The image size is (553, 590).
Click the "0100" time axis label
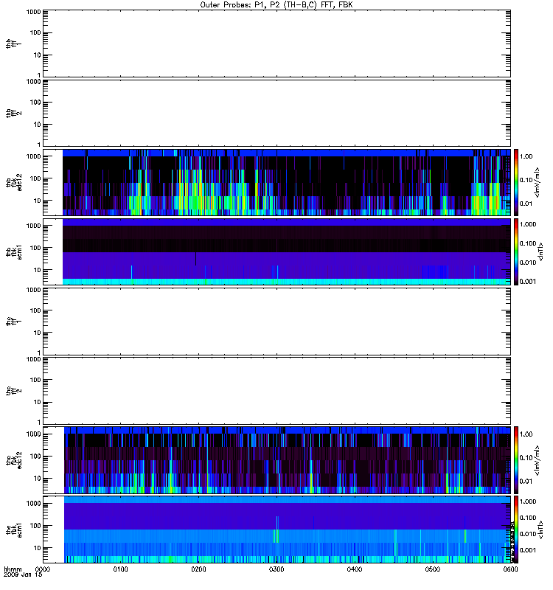(x=120, y=569)
